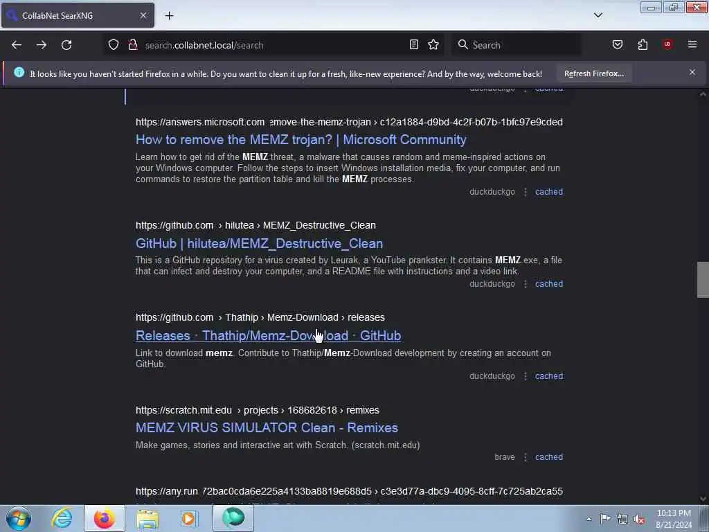The height and width of the screenshot is (532, 709).
Task: Click duckduckgo label under Microsoft Community result
Action: pos(492,192)
